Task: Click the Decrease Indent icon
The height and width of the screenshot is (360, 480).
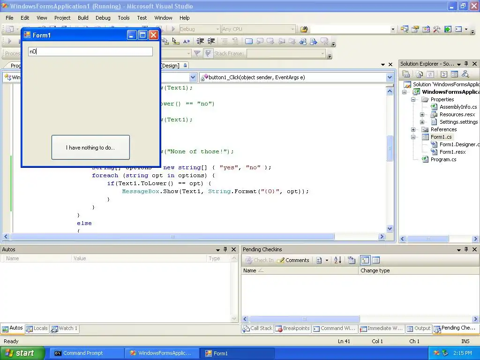Action: pos(200,41)
